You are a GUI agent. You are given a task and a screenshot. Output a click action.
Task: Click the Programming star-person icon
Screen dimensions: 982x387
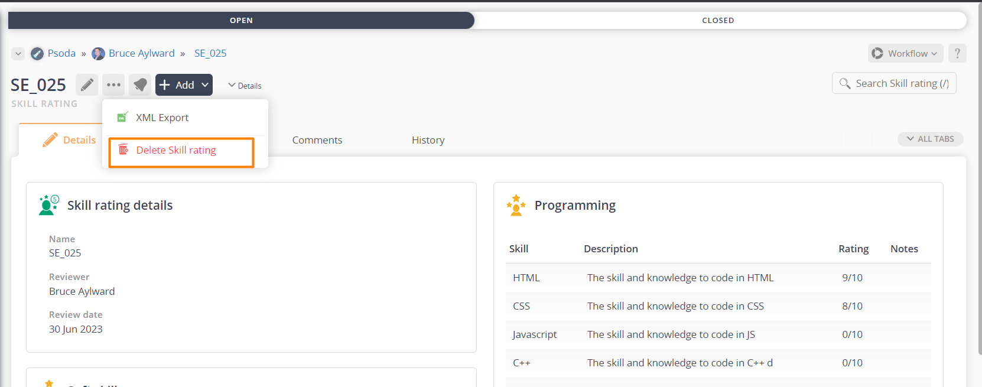click(516, 205)
